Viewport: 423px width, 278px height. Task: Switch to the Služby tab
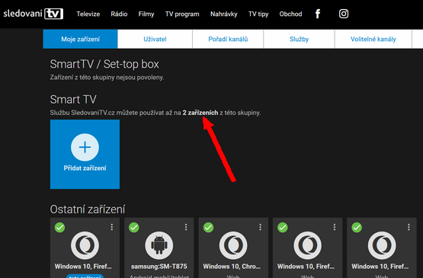[x=299, y=39]
